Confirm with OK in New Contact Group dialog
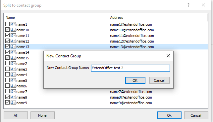 (135, 80)
